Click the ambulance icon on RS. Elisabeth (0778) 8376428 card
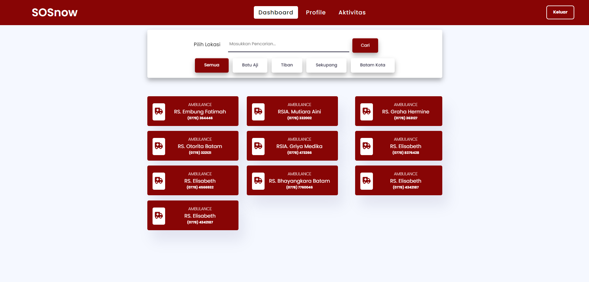Image resolution: width=589 pixels, height=282 pixels. [366, 146]
